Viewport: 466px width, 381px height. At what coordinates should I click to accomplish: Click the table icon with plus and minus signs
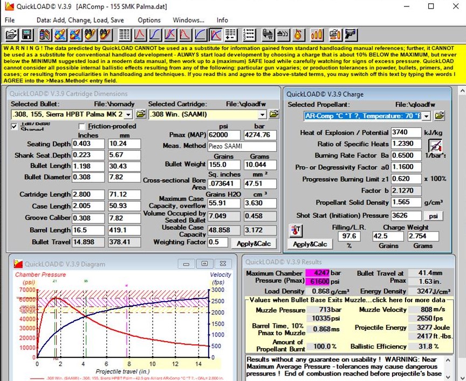click(x=231, y=35)
